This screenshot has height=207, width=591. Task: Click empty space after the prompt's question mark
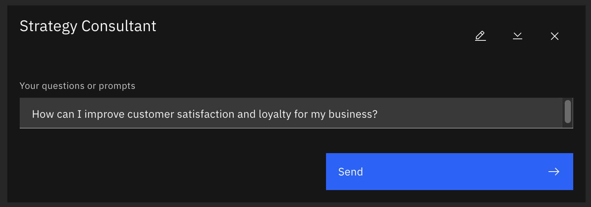[x=464, y=114]
